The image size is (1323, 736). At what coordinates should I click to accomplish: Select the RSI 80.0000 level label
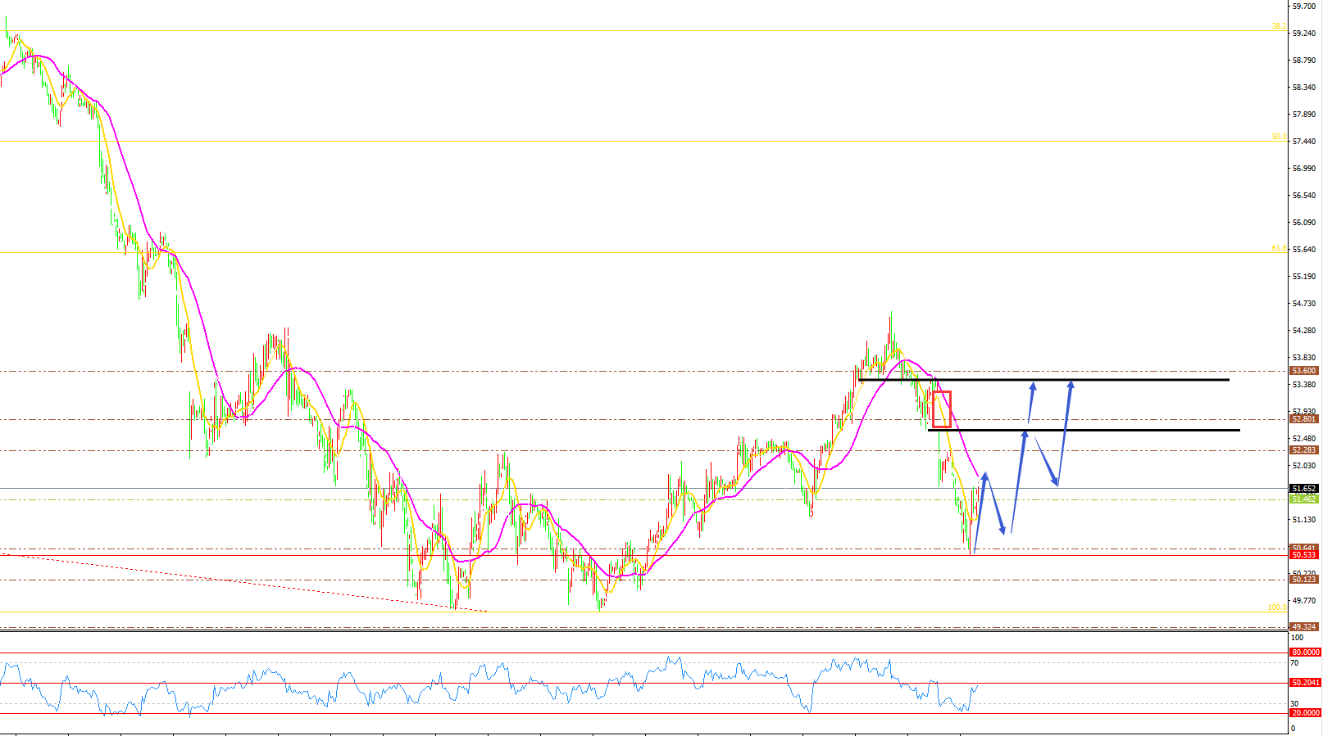click(x=1305, y=652)
